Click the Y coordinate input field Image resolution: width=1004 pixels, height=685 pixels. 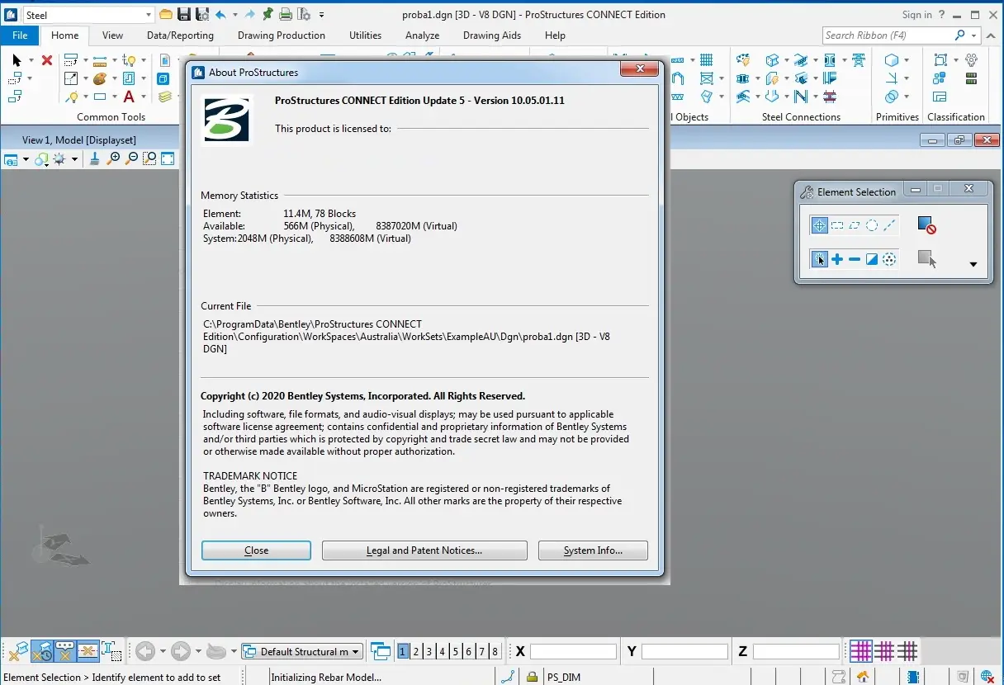pos(684,651)
